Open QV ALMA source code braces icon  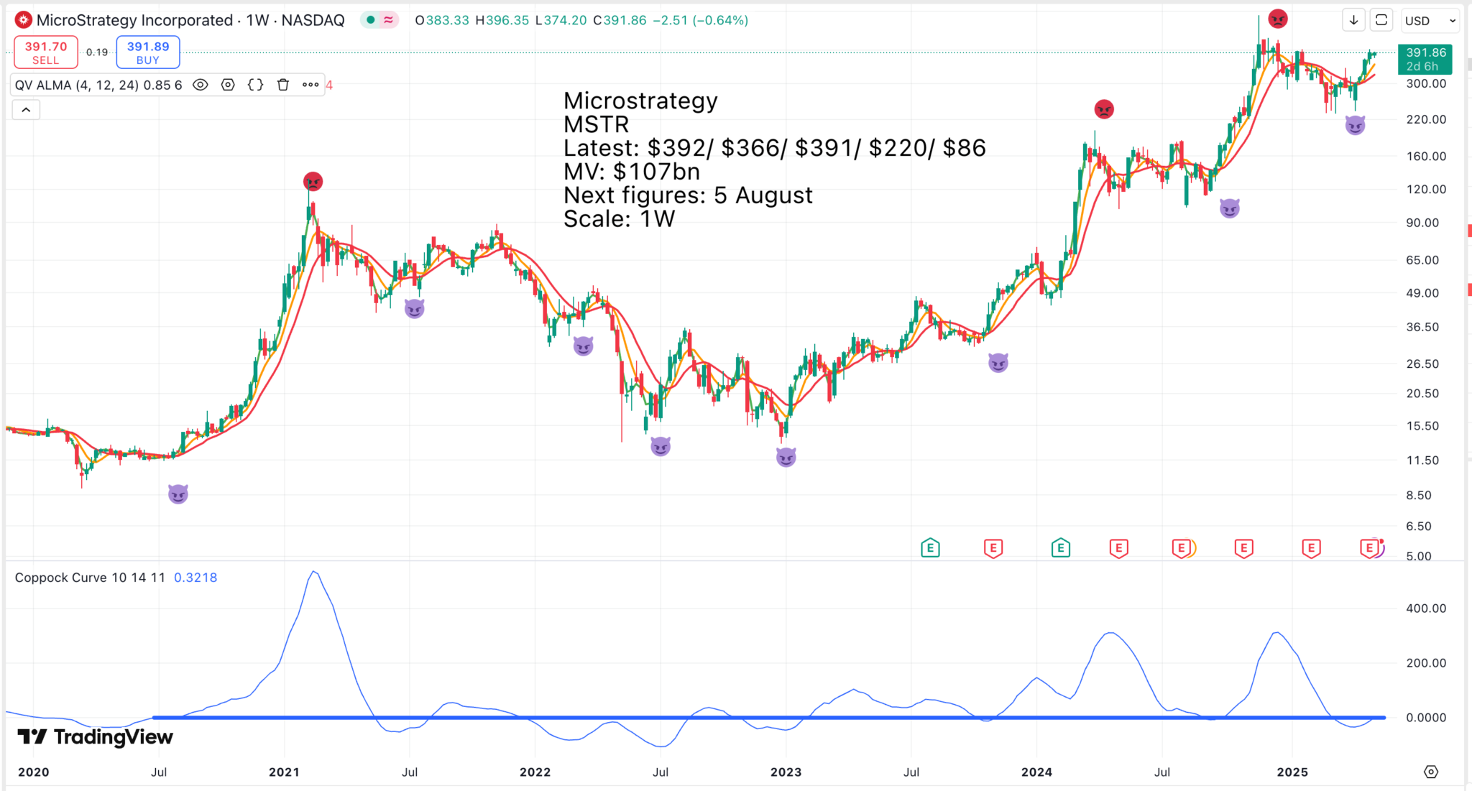[x=255, y=85]
